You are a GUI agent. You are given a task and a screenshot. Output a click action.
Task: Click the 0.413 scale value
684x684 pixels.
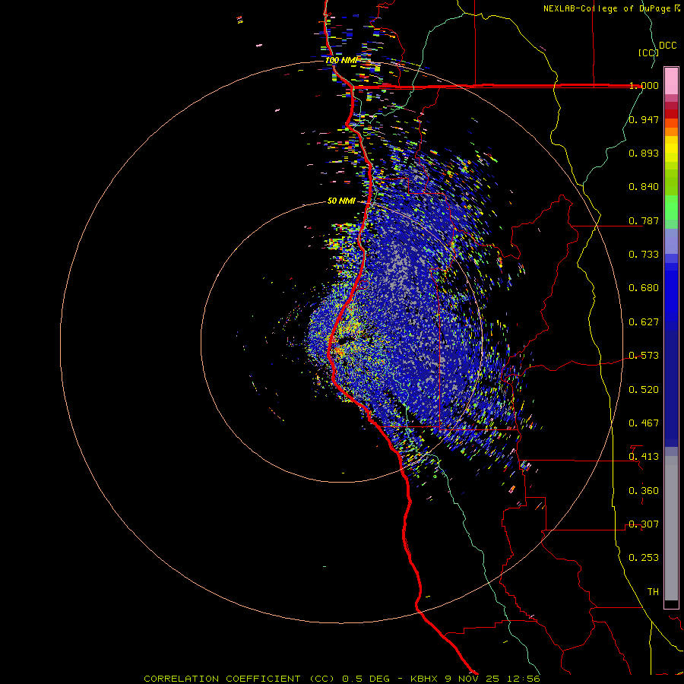[644, 457]
